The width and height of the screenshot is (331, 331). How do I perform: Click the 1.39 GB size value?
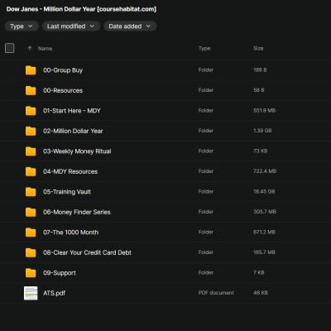click(x=262, y=131)
